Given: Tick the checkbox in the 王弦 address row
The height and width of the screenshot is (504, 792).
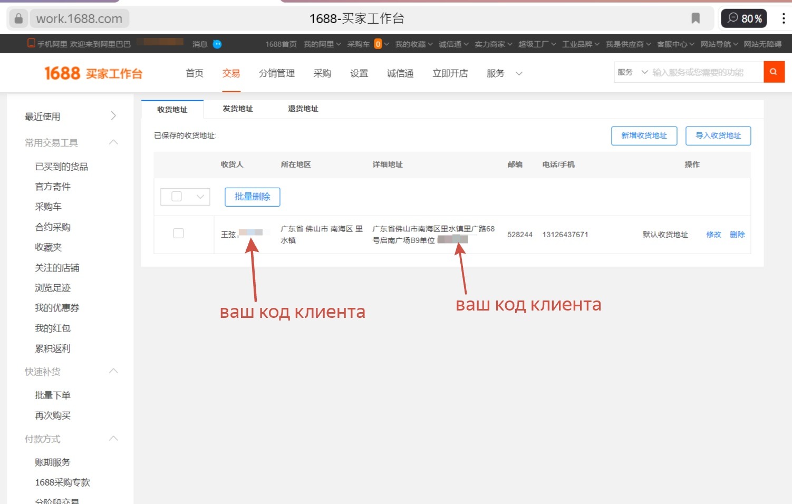Looking at the screenshot, I should point(179,233).
